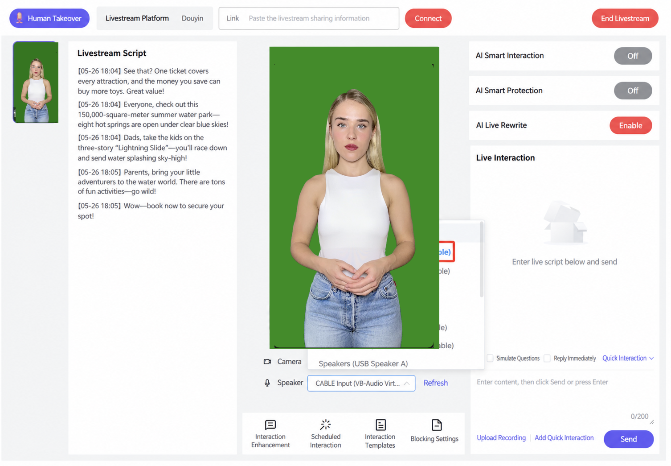Open the Speaker CABLE Input dropdown

tap(361, 383)
